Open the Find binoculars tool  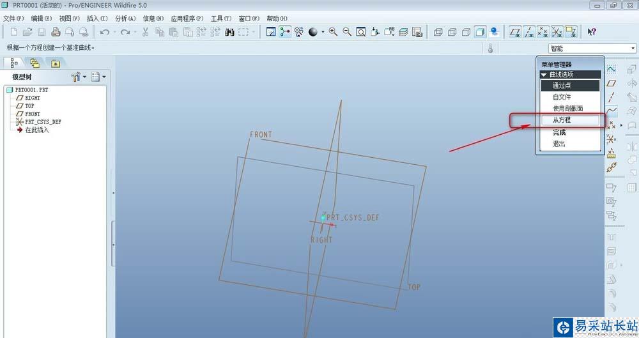point(229,32)
